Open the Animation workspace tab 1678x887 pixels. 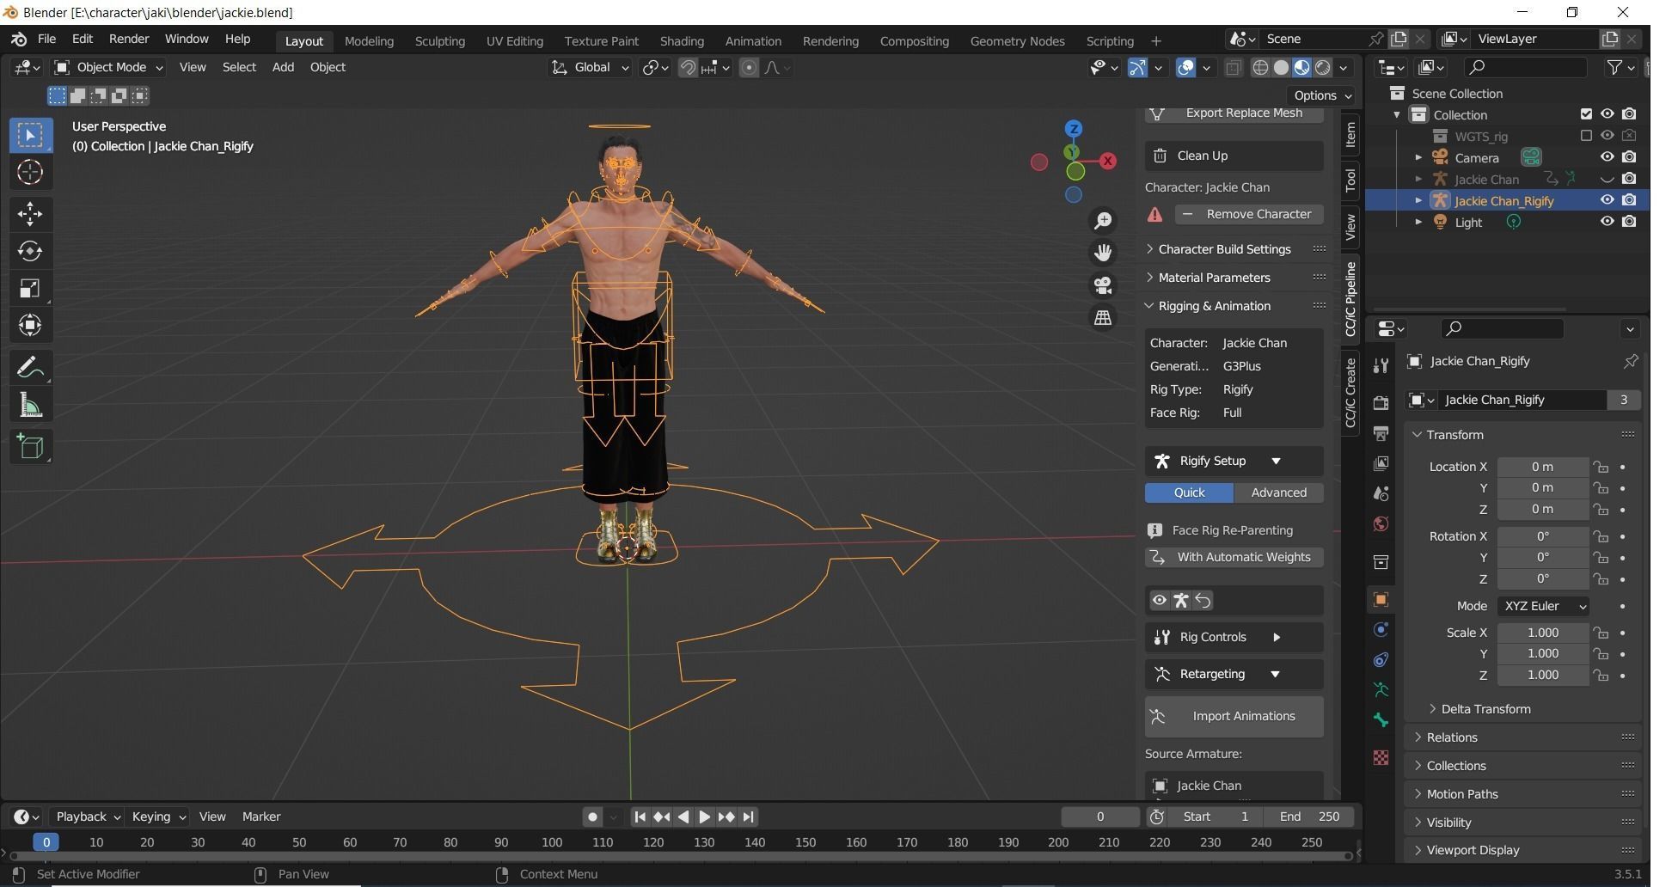[x=753, y=41]
